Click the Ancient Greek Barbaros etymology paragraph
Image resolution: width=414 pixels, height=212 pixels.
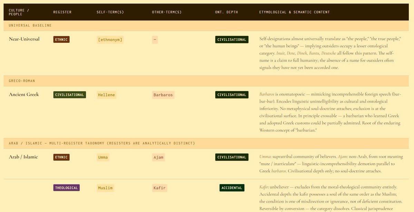pos(330,112)
